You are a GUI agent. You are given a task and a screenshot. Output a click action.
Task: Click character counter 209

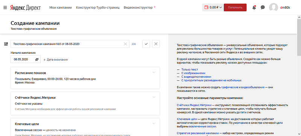point(134,44)
